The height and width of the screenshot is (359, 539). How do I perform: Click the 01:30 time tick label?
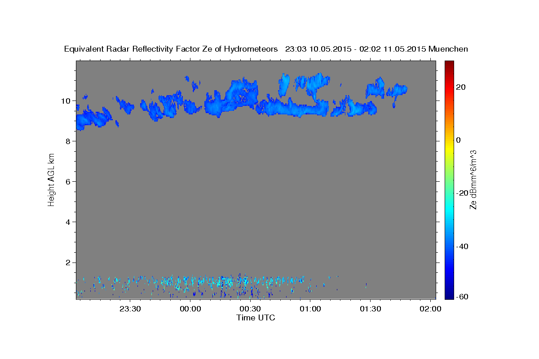click(371, 309)
